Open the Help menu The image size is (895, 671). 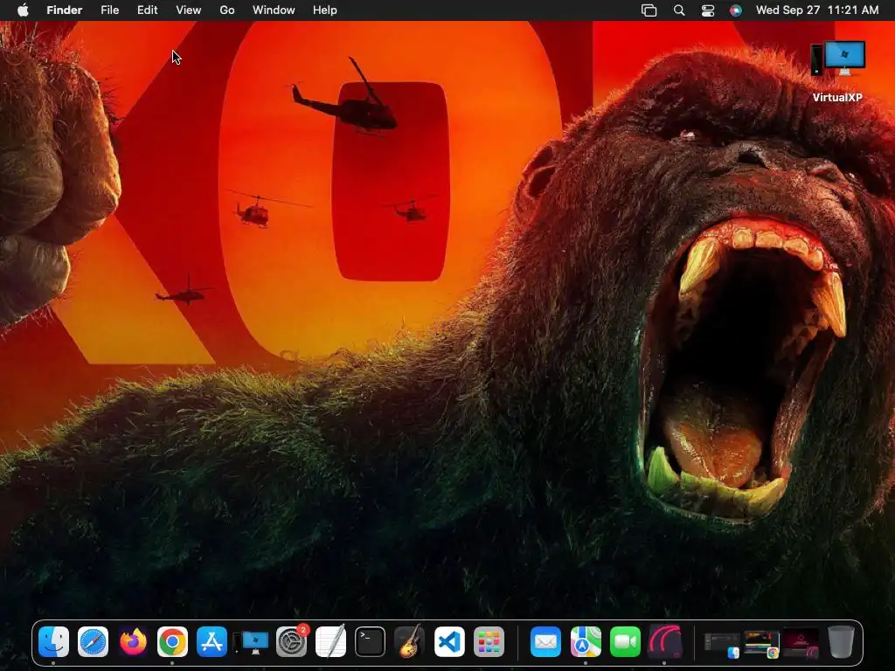coord(325,10)
